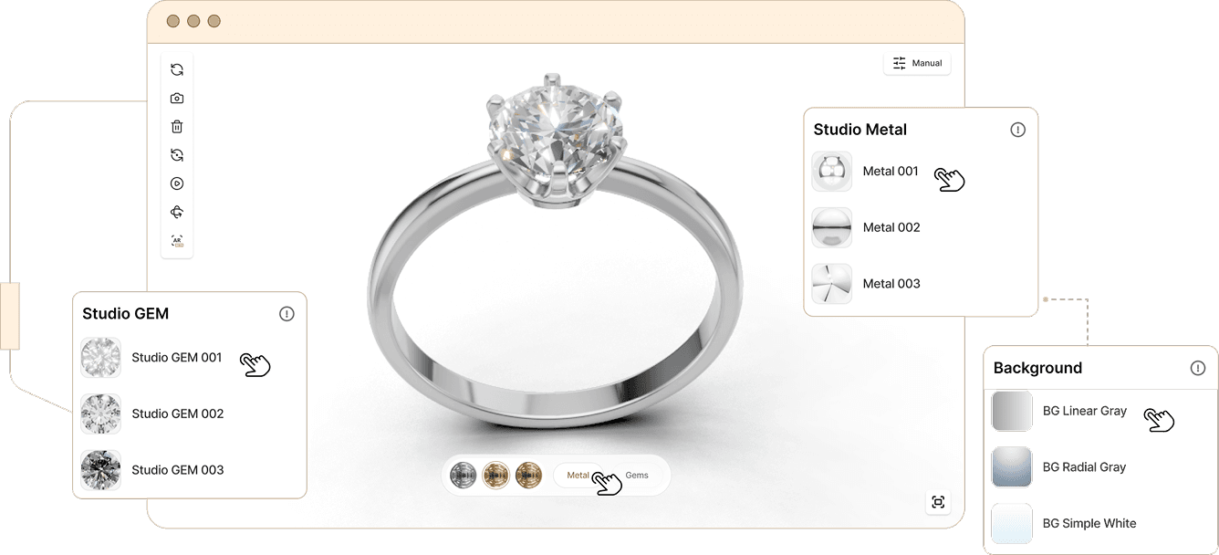Click the refresh icon at top of toolbar
The width and height of the screenshot is (1219, 555).
pyautogui.click(x=177, y=69)
